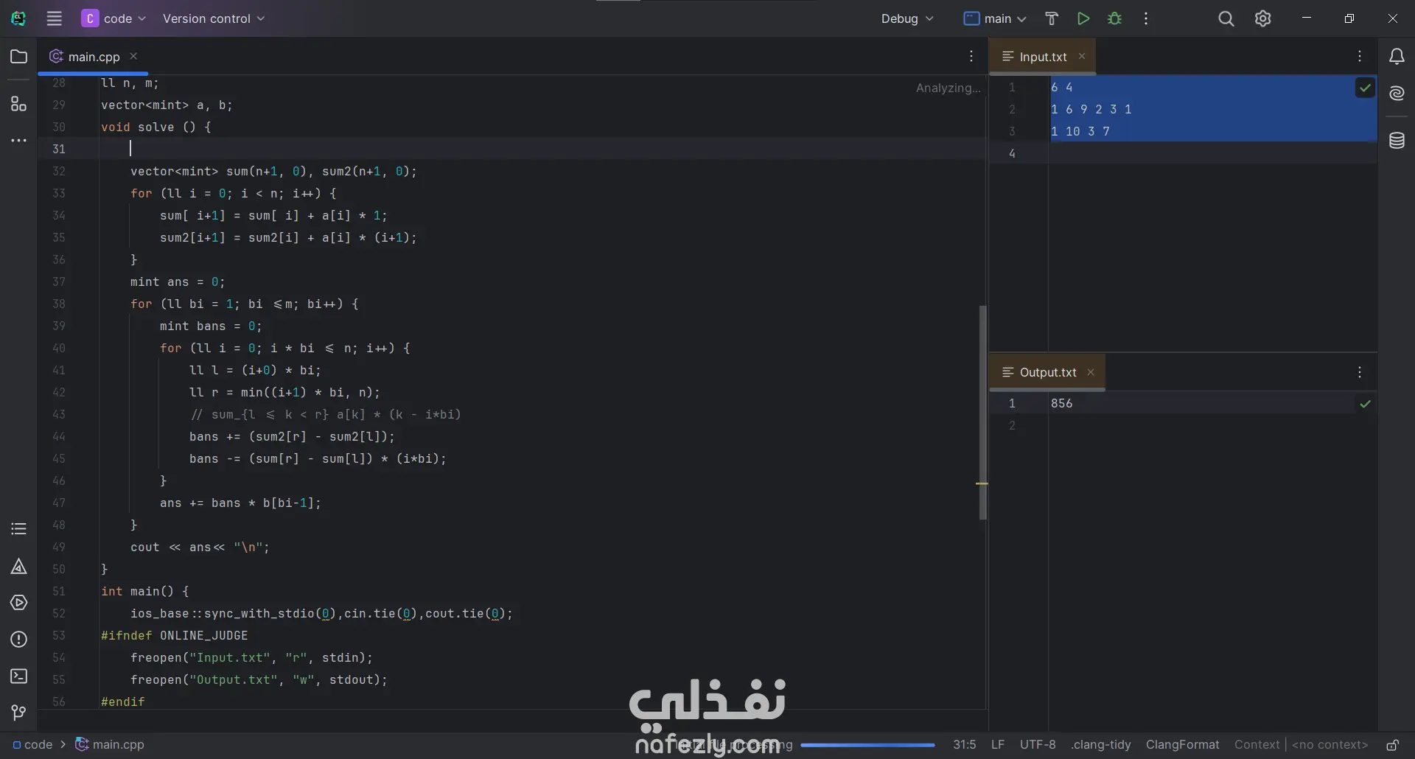1415x759 pixels.
Task: Change the UTF-8 file encoding
Action: (x=1038, y=745)
